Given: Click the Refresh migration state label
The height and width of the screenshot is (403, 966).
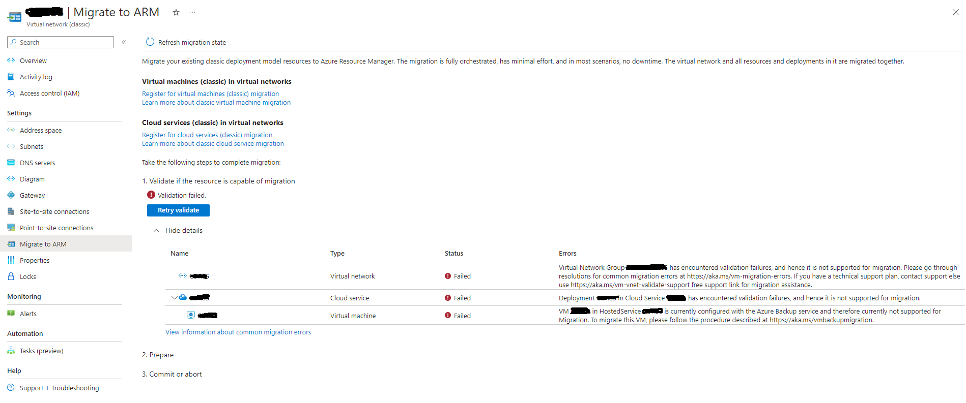Looking at the screenshot, I should click(x=192, y=42).
